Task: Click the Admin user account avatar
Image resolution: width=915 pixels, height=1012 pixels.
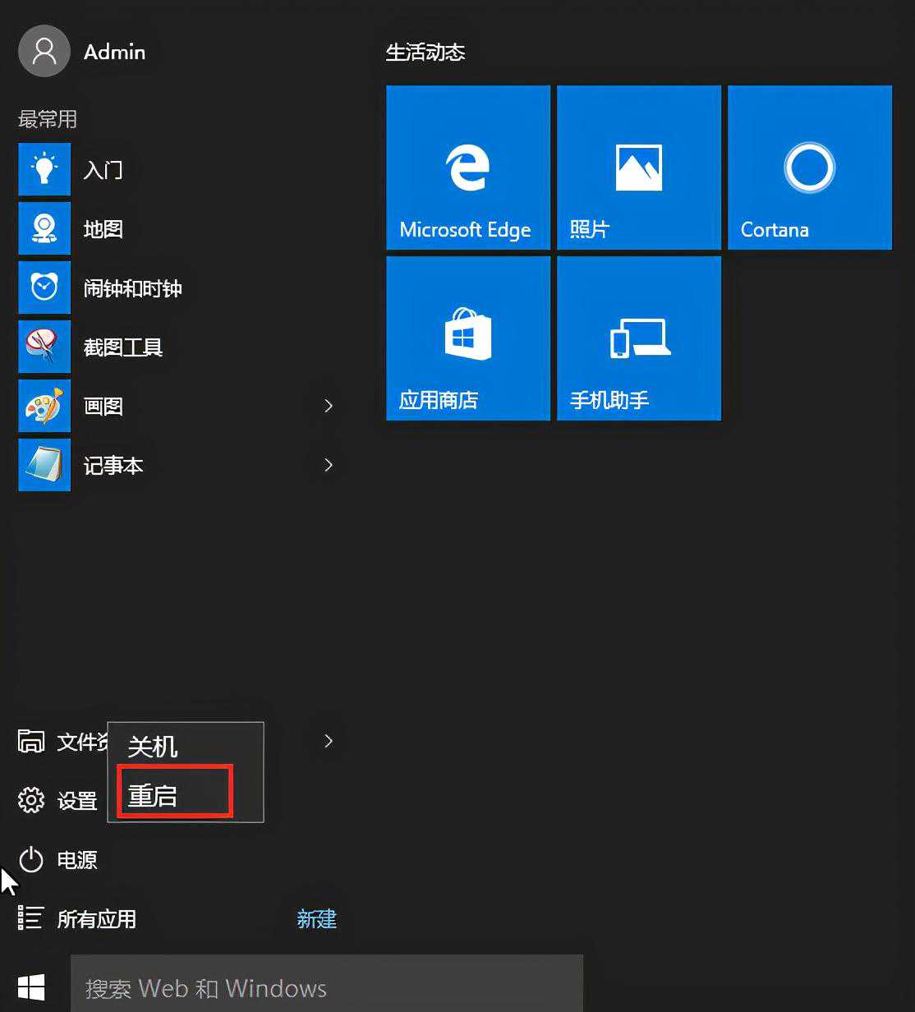Action: (44, 51)
